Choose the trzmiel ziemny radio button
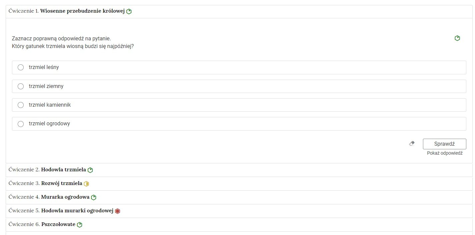The width and height of the screenshot is (475, 235). point(21,86)
